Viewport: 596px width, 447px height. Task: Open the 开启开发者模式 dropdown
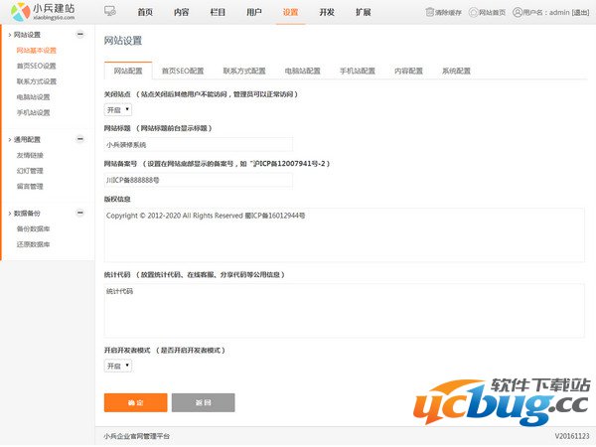(116, 366)
